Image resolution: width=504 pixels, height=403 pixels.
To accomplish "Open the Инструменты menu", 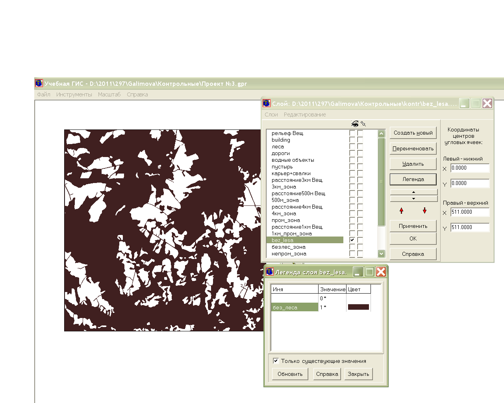I will (x=74, y=94).
